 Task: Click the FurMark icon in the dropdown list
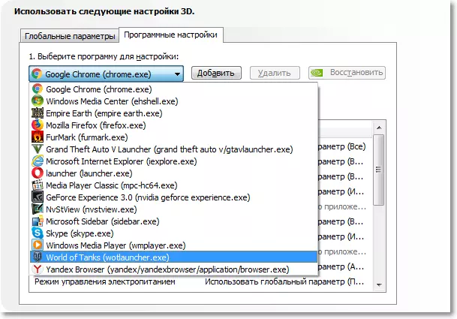point(38,137)
